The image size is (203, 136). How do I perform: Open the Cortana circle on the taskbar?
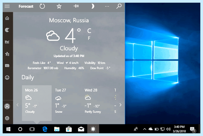click(x=20, y=129)
